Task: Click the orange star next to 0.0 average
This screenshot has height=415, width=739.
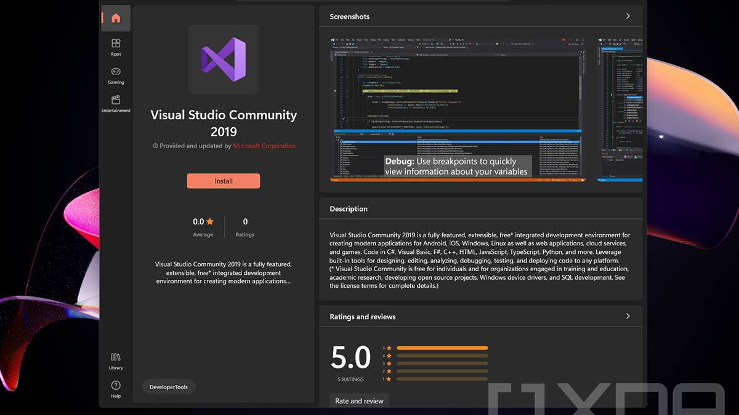Action: click(x=210, y=222)
